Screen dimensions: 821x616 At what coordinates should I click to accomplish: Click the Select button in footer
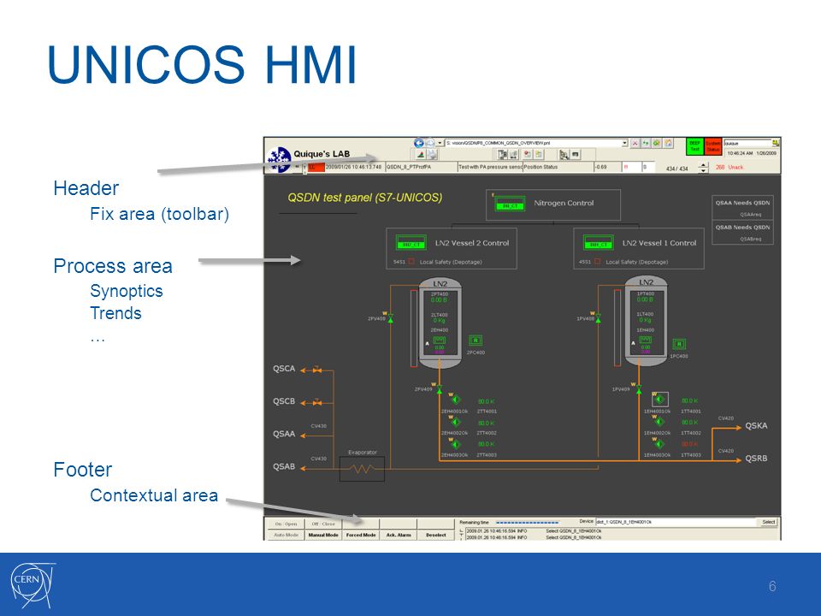768,522
